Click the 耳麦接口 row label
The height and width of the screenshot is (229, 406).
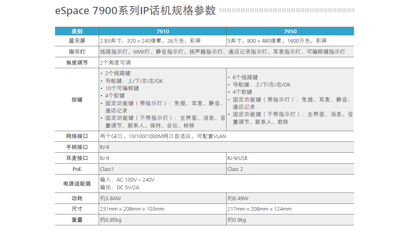pyautogui.click(x=77, y=158)
